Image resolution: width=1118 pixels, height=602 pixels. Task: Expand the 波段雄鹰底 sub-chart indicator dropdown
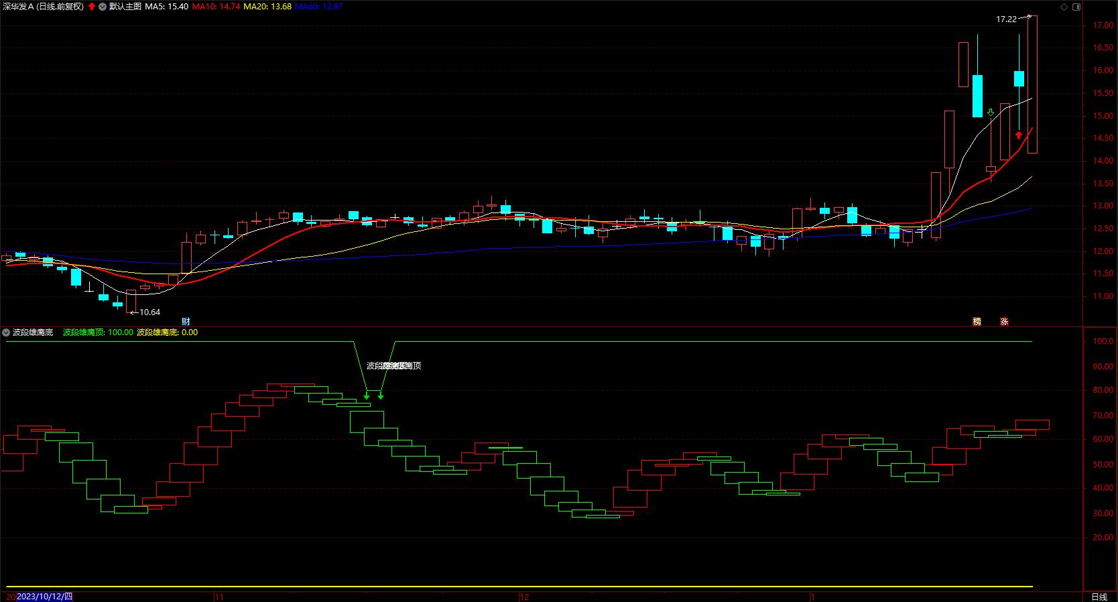click(x=6, y=333)
